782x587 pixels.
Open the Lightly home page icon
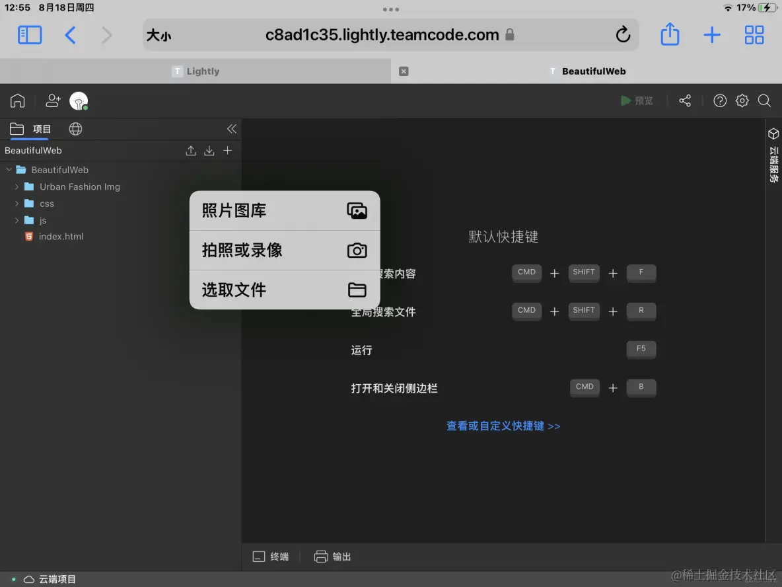[x=17, y=100]
